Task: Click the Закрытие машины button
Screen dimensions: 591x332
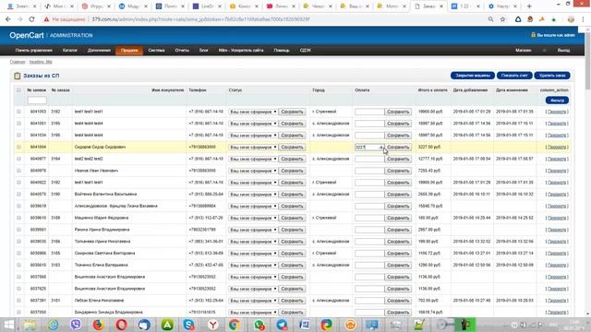Action: tap(473, 76)
